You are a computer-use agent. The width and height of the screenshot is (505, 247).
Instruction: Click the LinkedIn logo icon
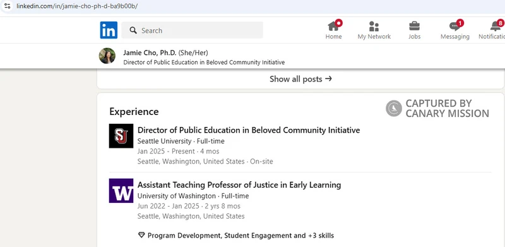(109, 30)
